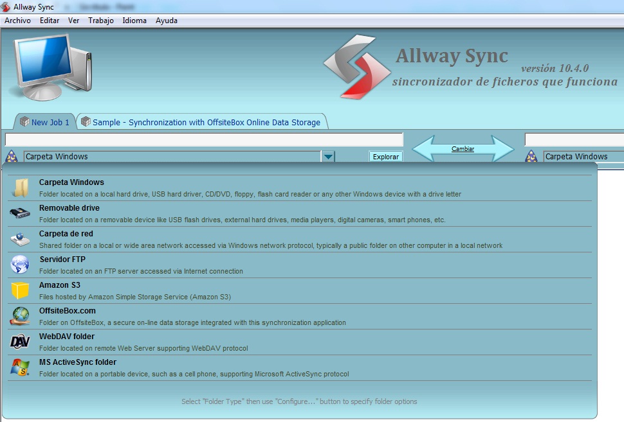Click the 'sincronizador de ficheros que funciona' tagline

(505, 82)
